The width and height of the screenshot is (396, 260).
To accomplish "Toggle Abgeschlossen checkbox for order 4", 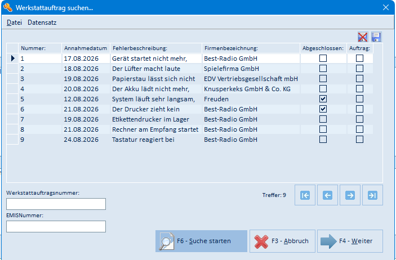I will (x=323, y=88).
